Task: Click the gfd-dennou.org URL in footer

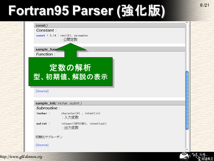Action: click(x=21, y=157)
